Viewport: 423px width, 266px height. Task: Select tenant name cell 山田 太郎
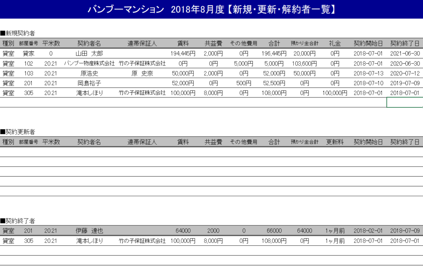[89, 53]
